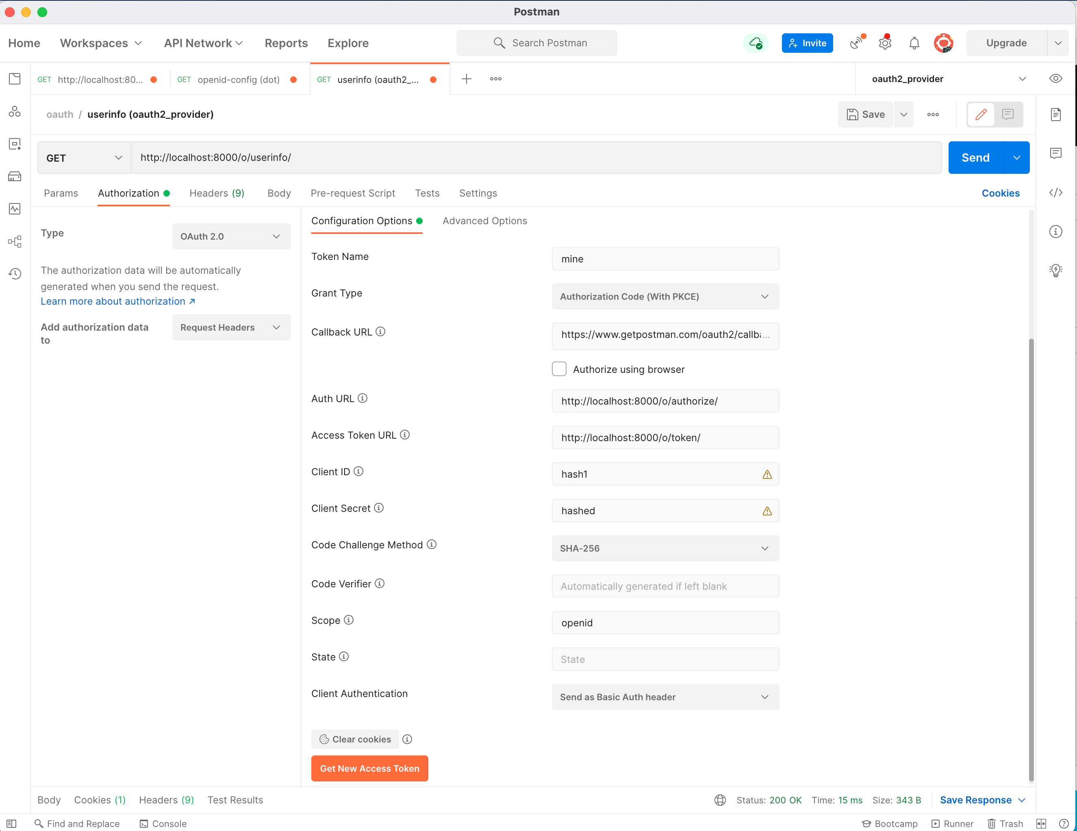Open Grant Type dropdown
The height and width of the screenshot is (831, 1077).
(665, 296)
